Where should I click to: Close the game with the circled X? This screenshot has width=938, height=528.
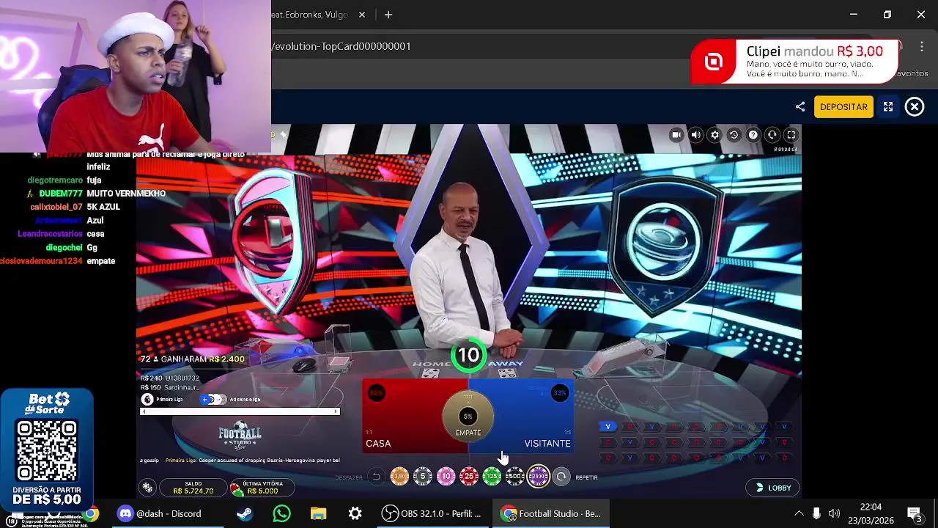coord(915,107)
